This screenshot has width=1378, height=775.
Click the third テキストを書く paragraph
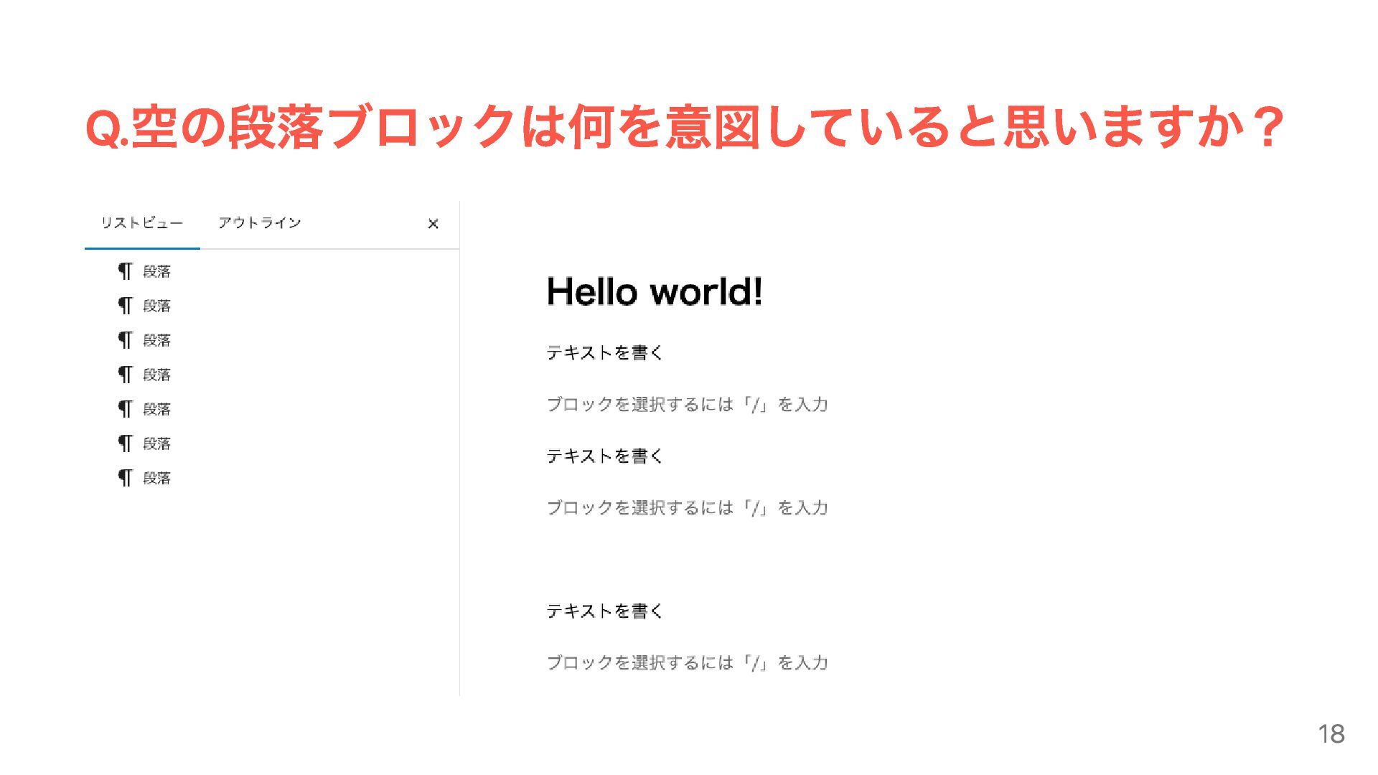click(604, 611)
